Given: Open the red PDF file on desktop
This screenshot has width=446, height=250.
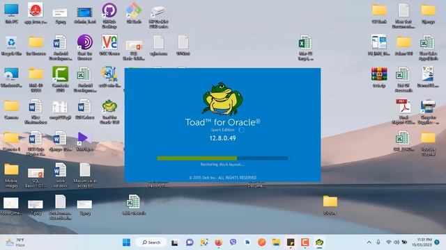Looking at the screenshot, I should pyautogui.click(x=403, y=111).
